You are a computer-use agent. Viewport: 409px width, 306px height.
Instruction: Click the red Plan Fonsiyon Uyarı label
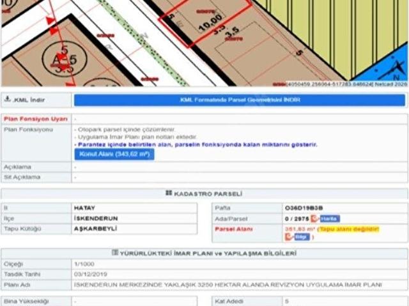tap(36, 119)
